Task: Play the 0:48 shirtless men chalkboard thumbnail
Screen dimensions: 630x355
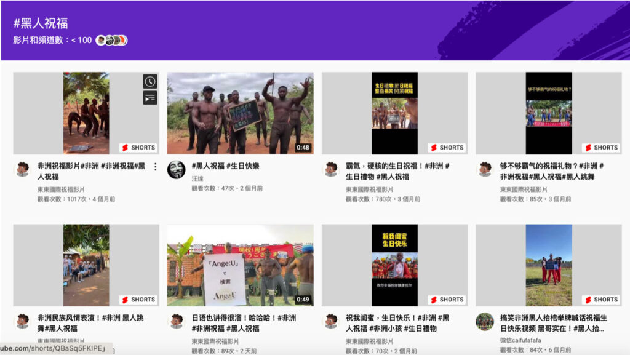Action: pyautogui.click(x=240, y=113)
